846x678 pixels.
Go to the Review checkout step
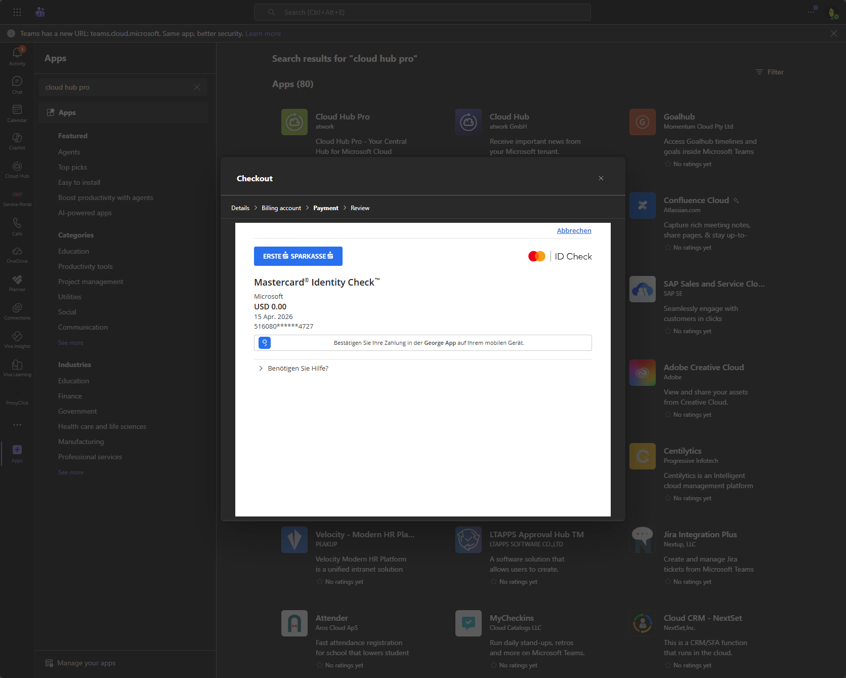click(360, 208)
